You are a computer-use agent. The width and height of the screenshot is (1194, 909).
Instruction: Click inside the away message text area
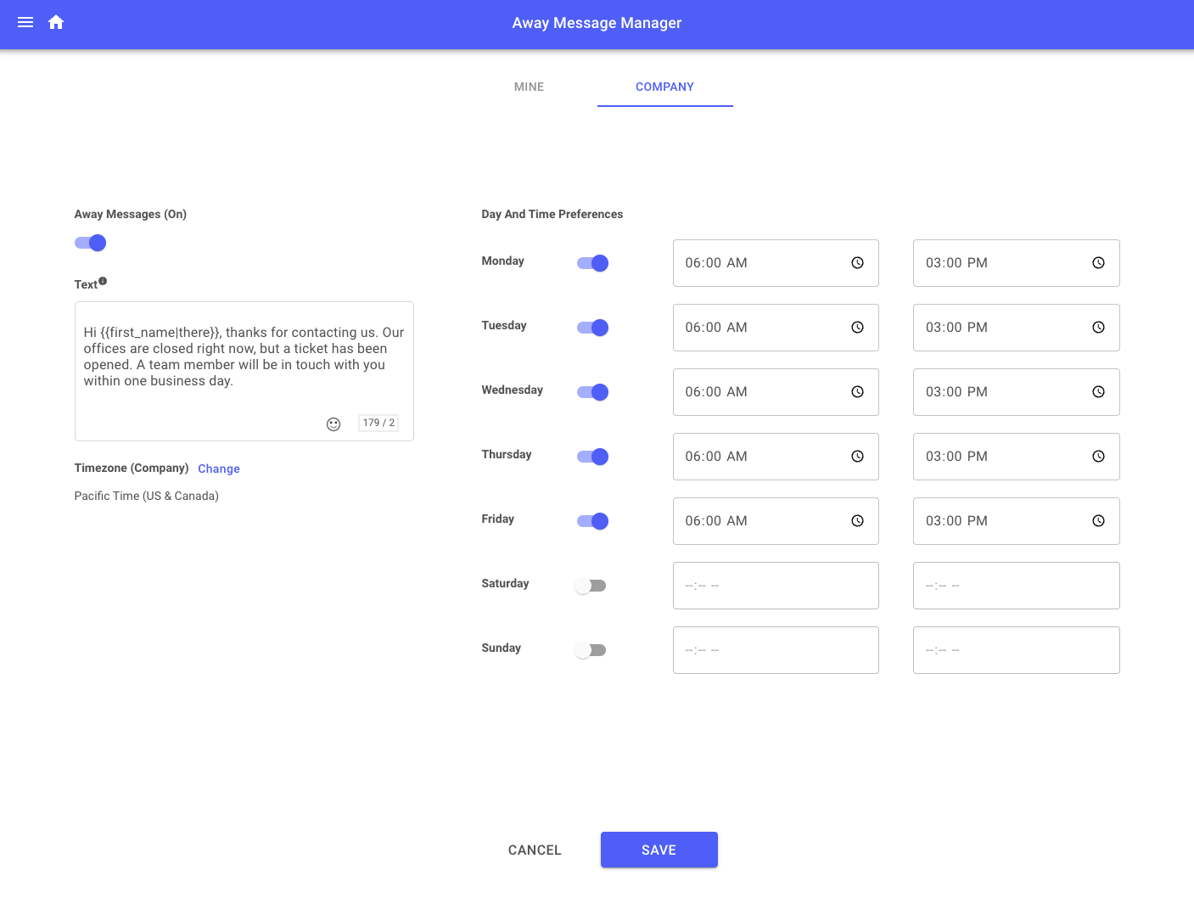pos(244,371)
